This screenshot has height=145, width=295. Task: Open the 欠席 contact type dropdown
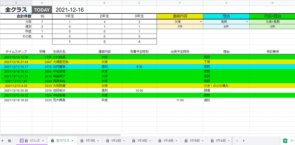point(201,22)
